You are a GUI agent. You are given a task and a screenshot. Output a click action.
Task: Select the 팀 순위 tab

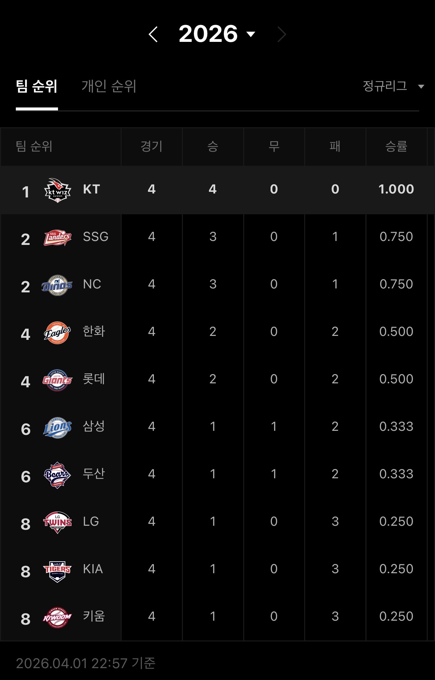tap(37, 86)
